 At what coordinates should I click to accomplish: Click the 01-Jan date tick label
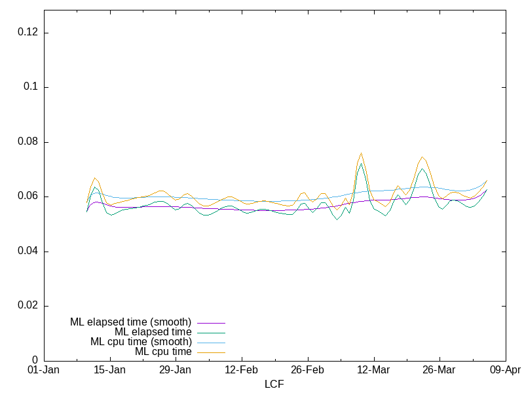click(44, 370)
